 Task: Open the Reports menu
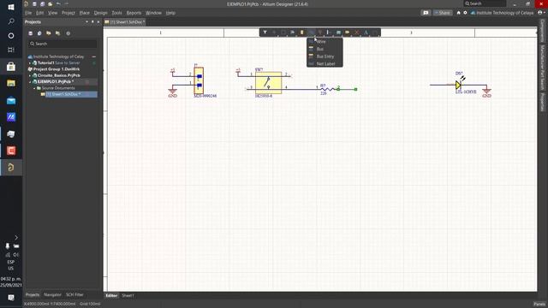tap(134, 13)
